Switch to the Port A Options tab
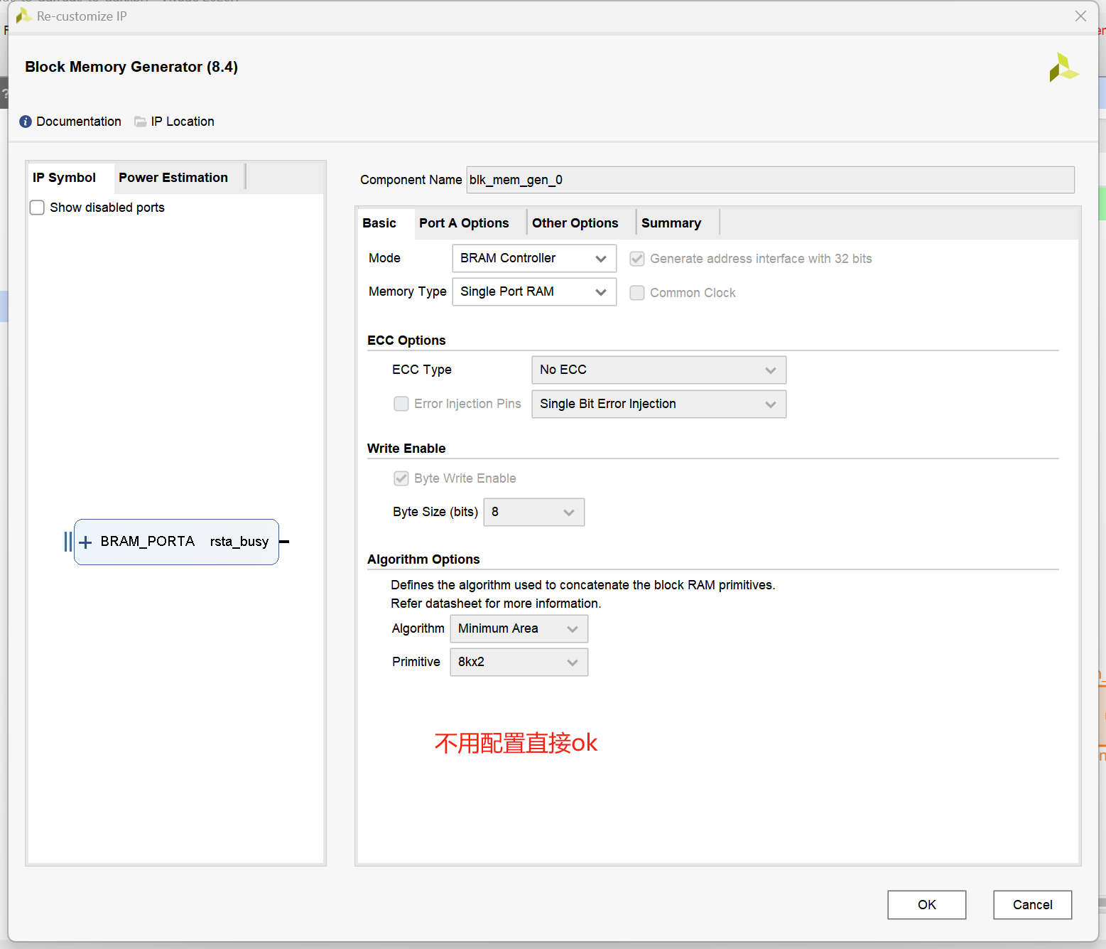 pos(463,222)
